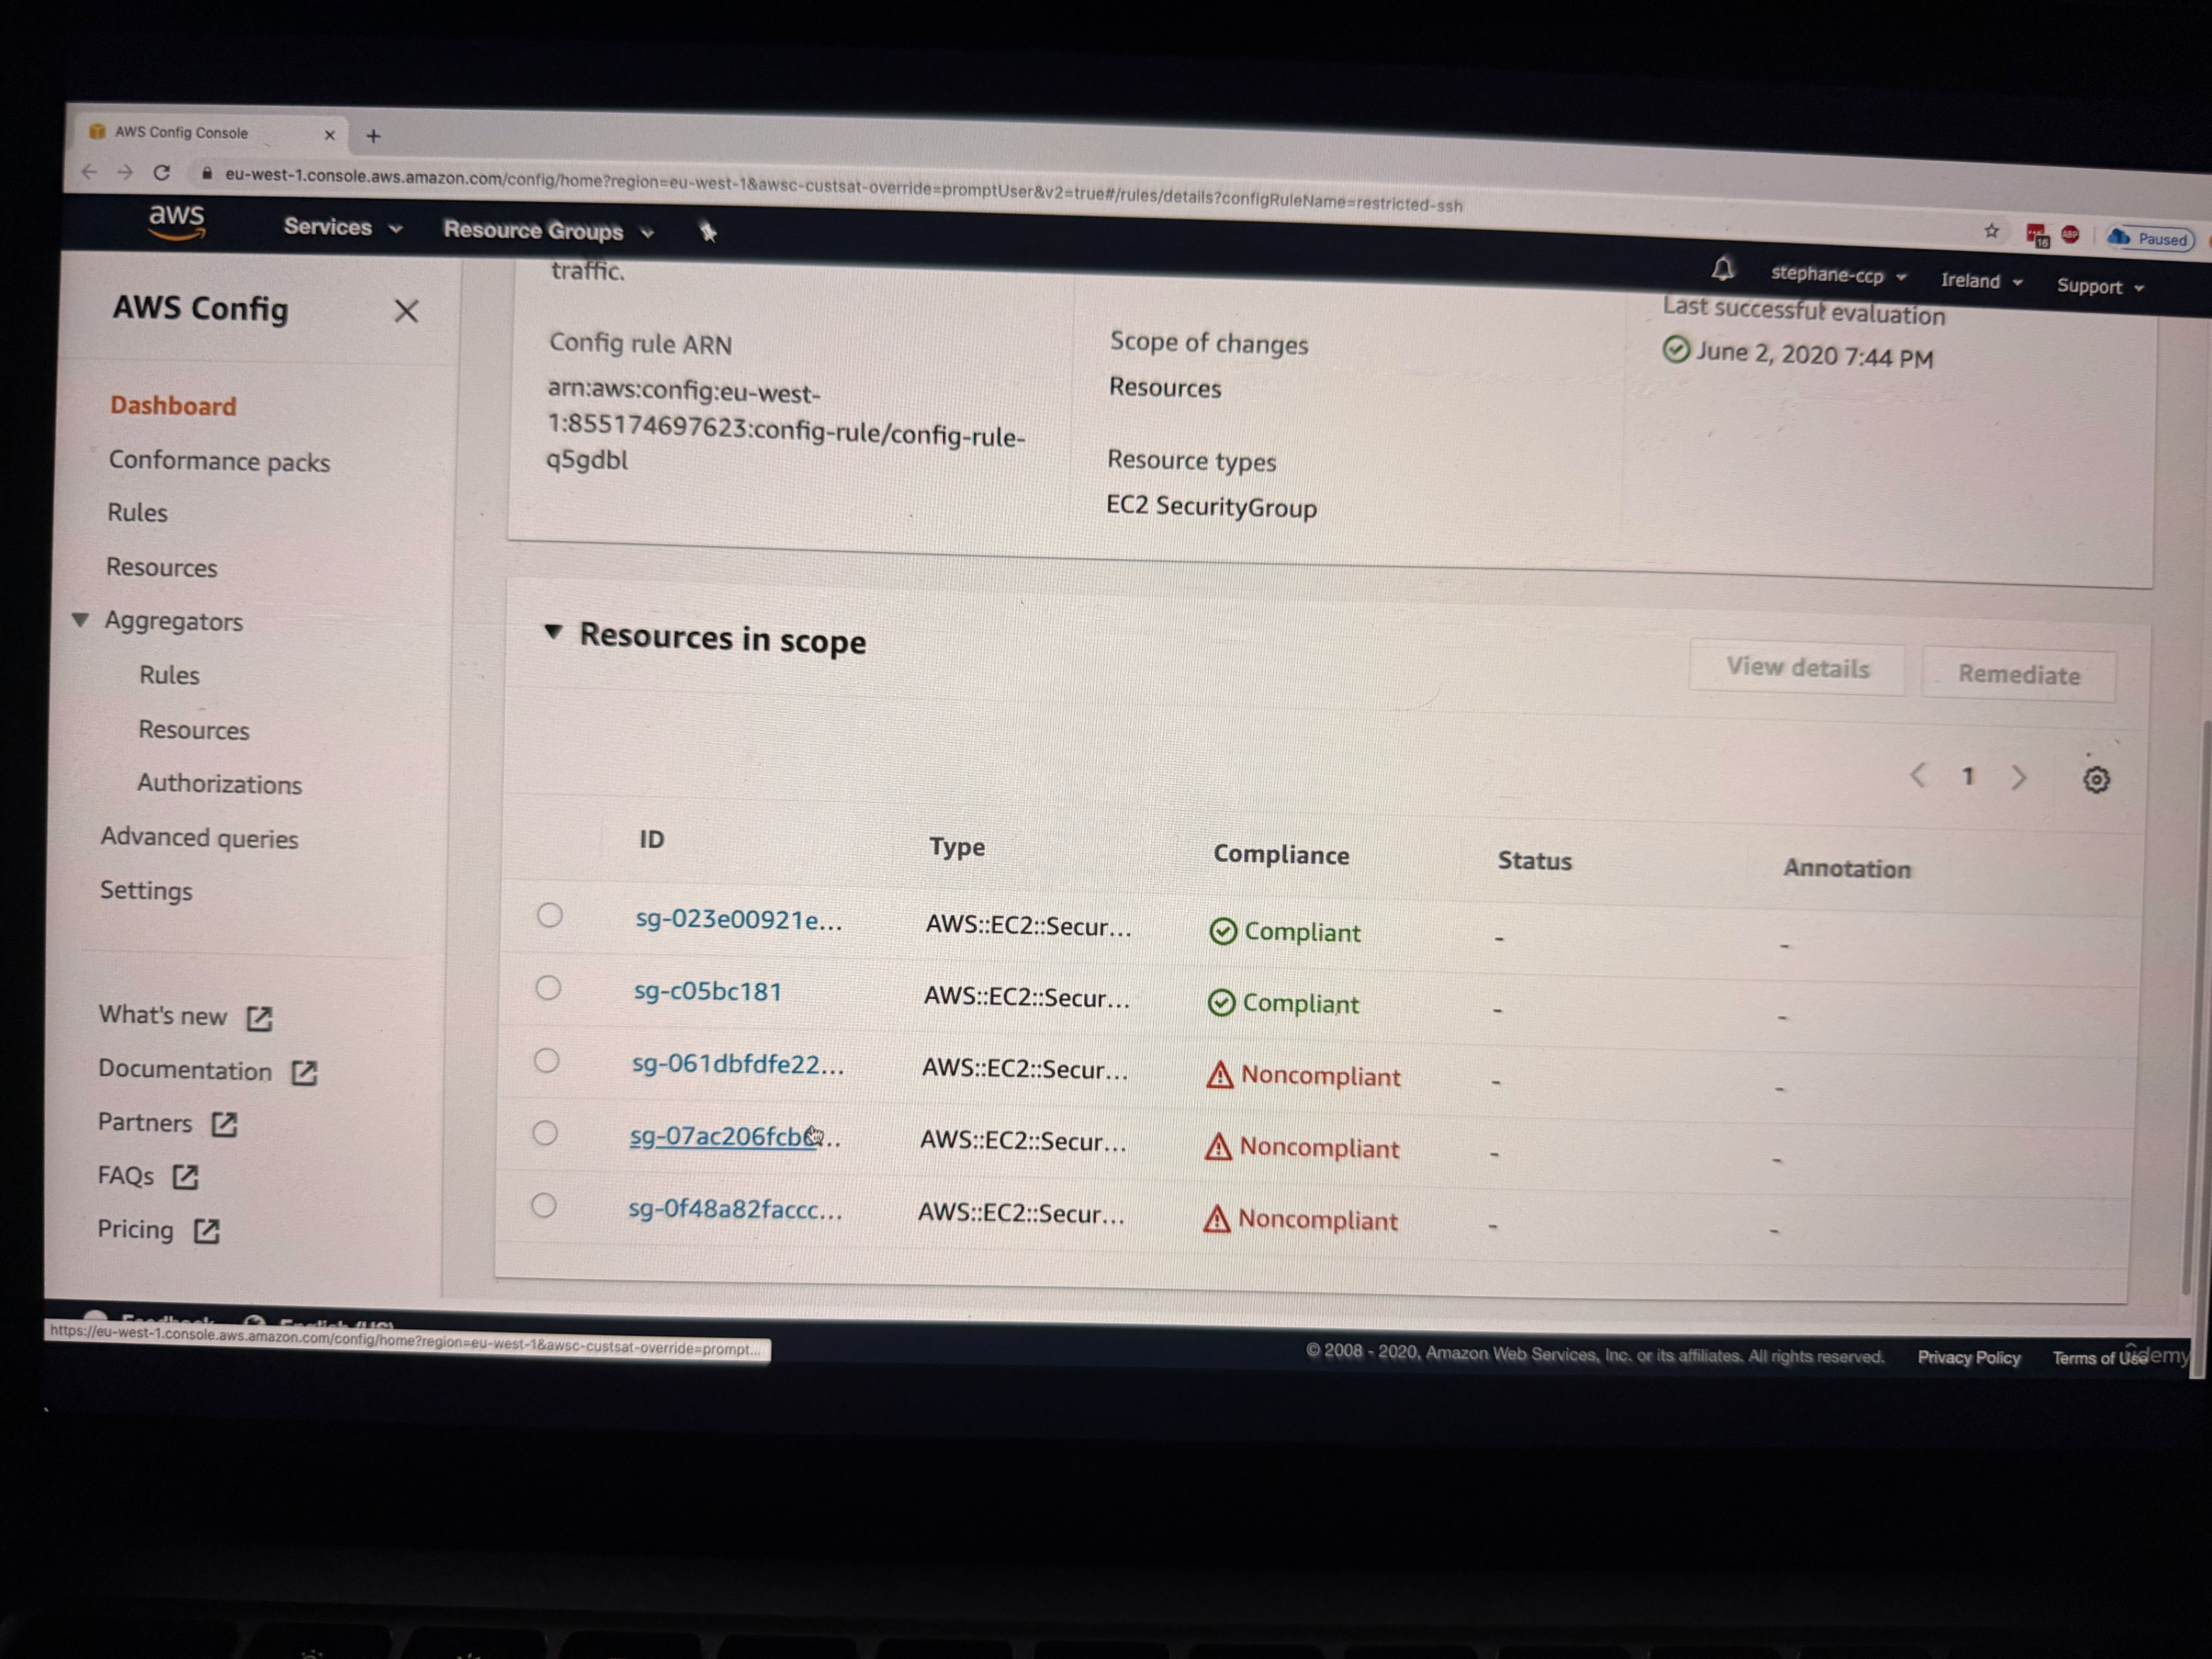Click the Compliant status of sg-c05bc181
Viewport: 2212px width, 1659px height.
(1284, 1003)
